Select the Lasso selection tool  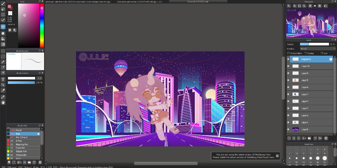click(x=3, y=56)
